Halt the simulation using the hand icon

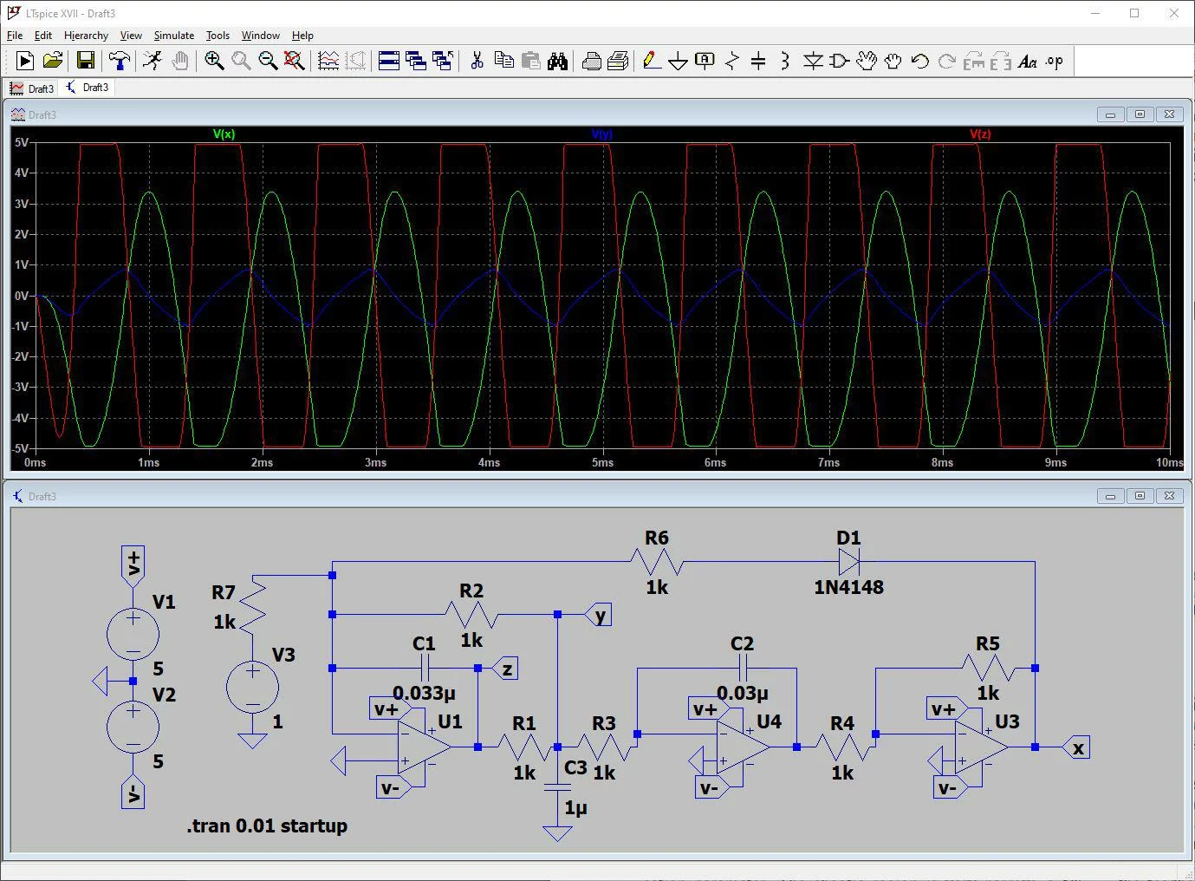pos(179,61)
